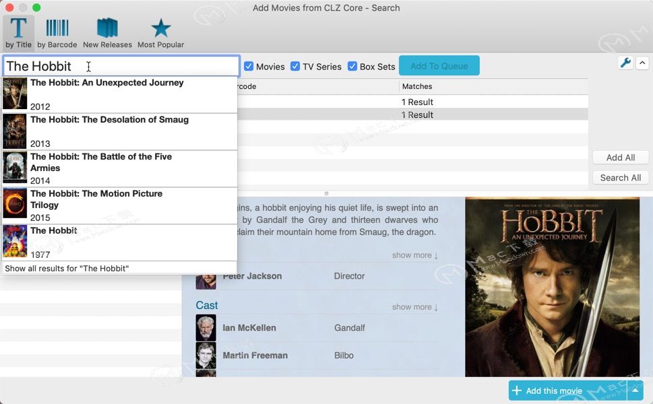The width and height of the screenshot is (653, 404).
Task: Open the New Releases tab
Action: (107, 33)
